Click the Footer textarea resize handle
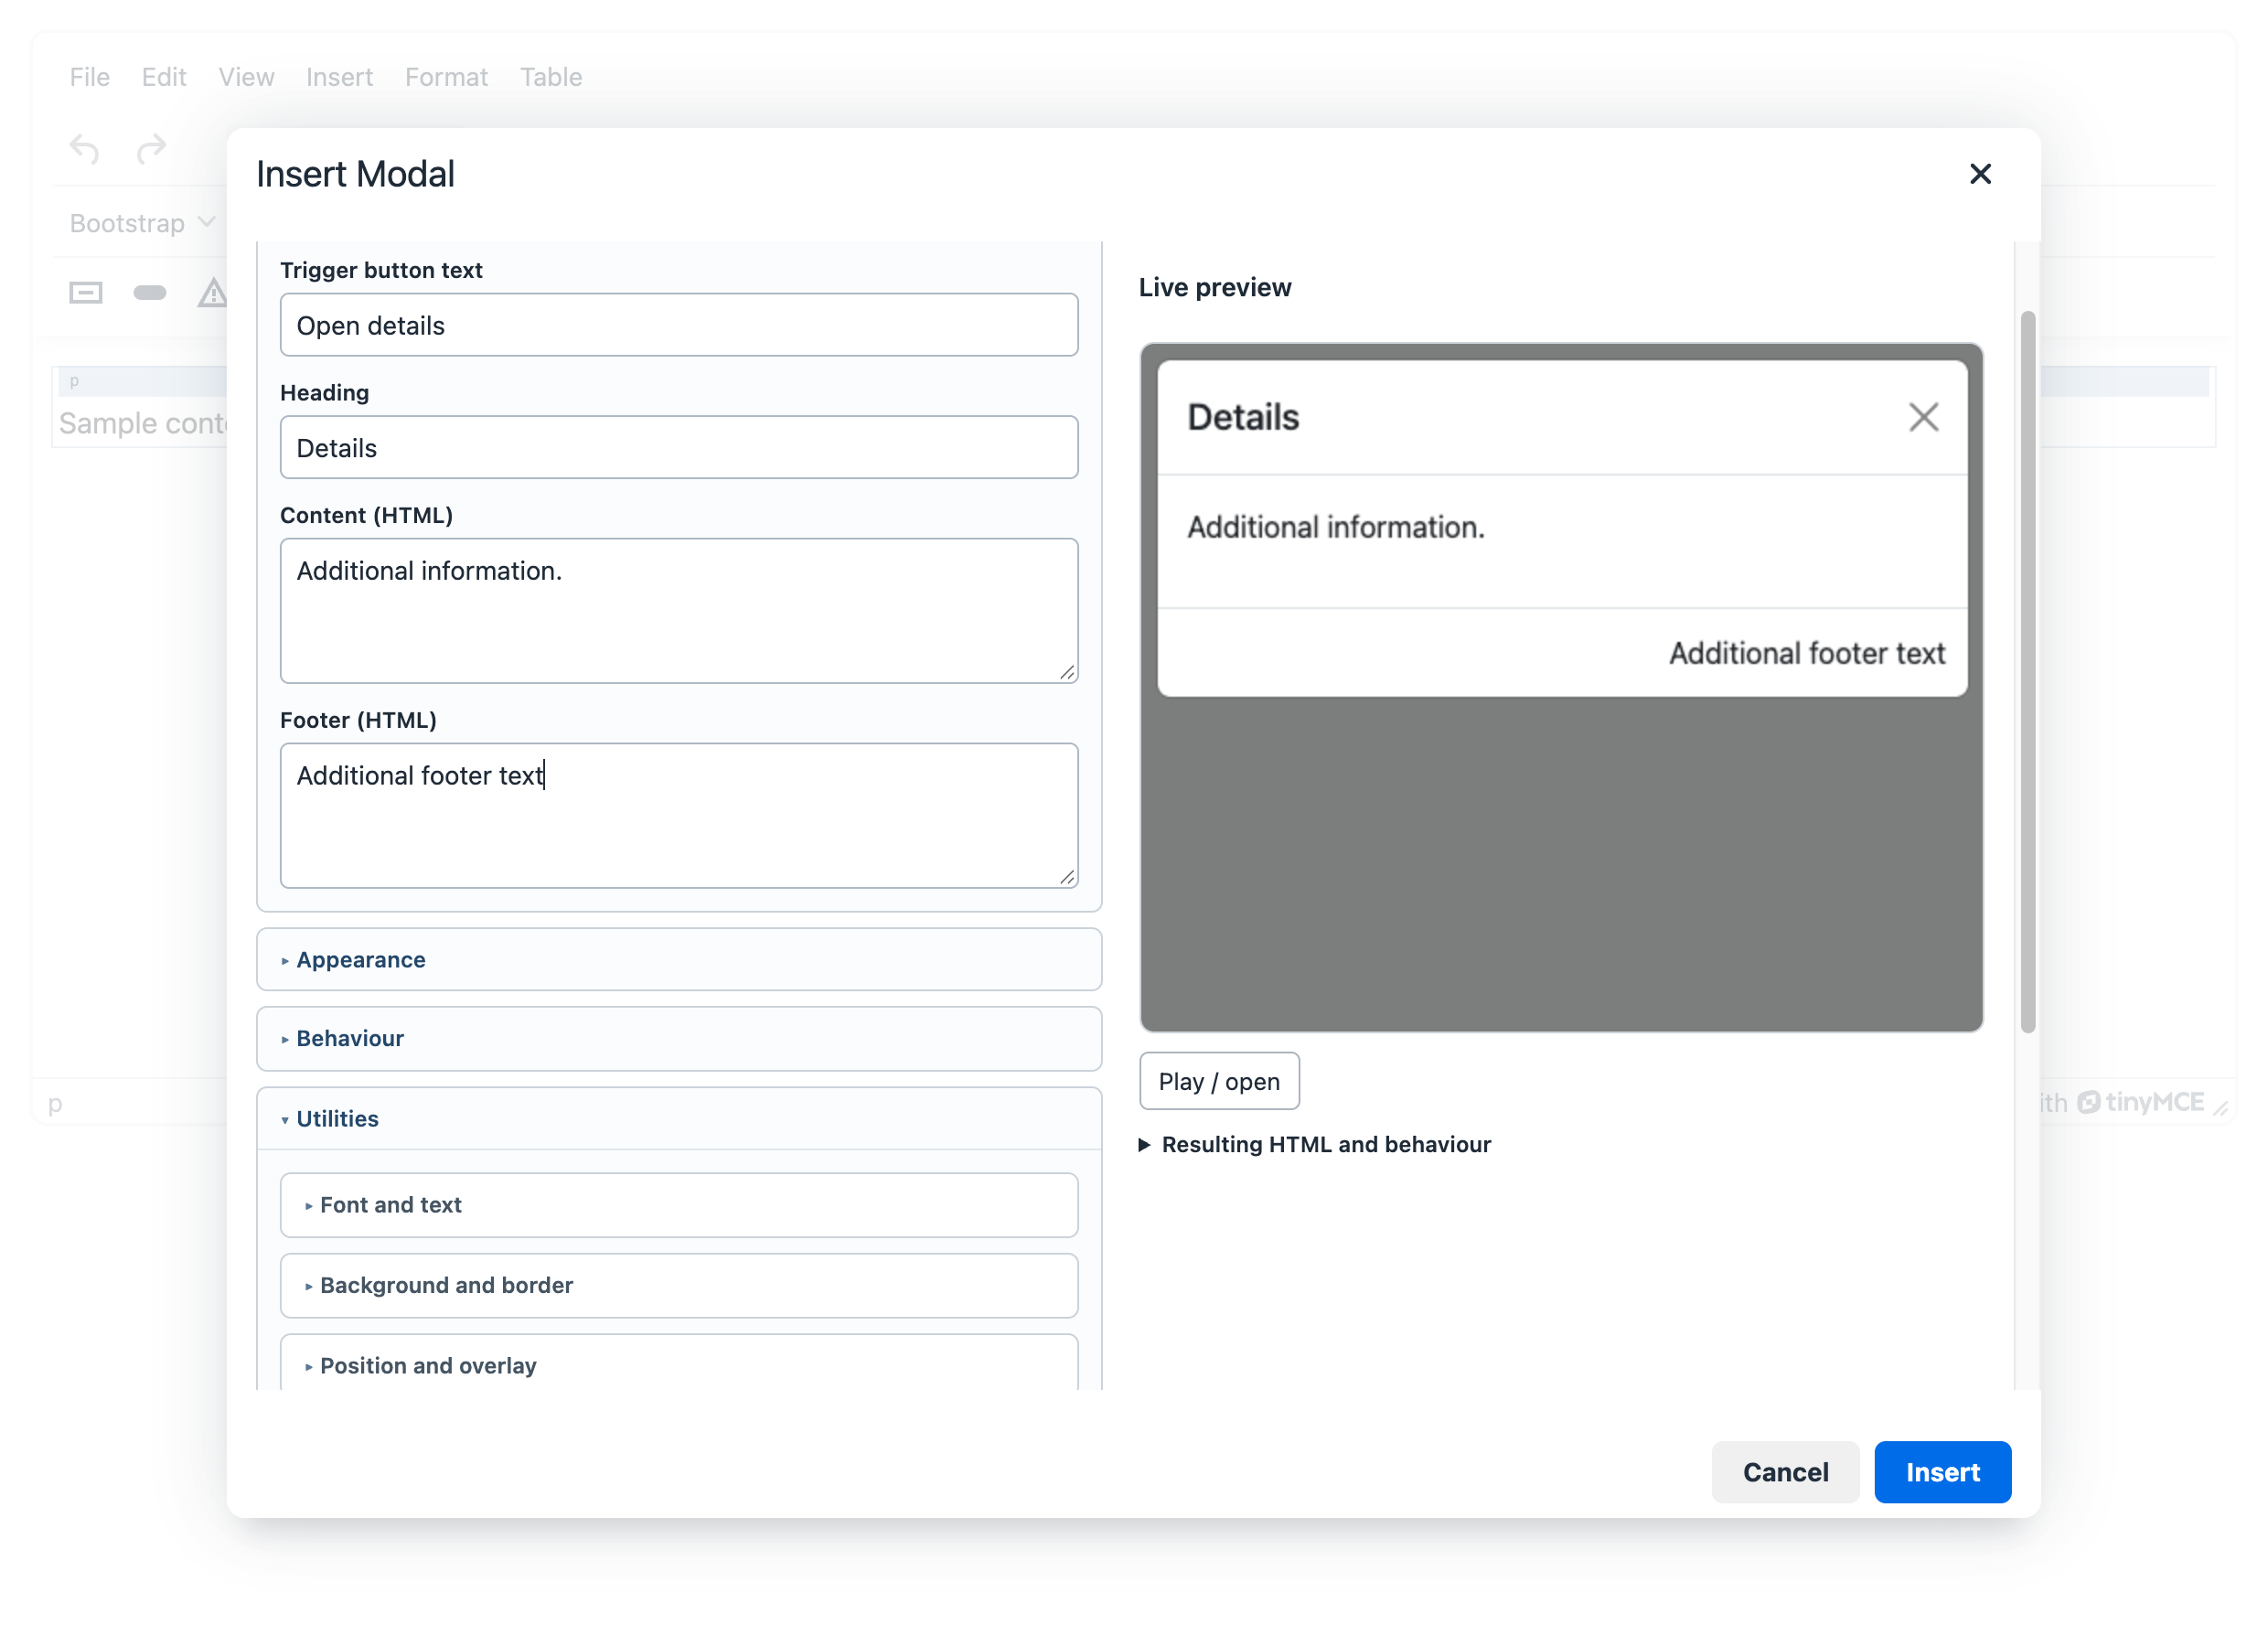 1066,876
